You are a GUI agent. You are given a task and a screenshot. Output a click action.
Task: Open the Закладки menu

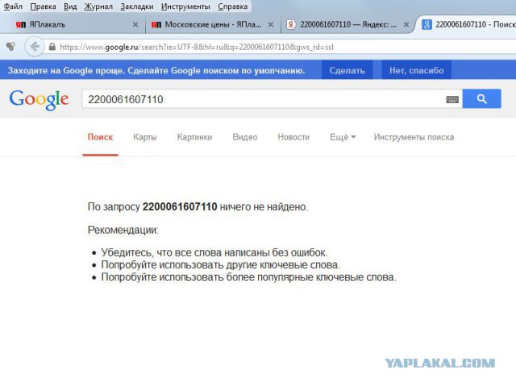click(136, 6)
